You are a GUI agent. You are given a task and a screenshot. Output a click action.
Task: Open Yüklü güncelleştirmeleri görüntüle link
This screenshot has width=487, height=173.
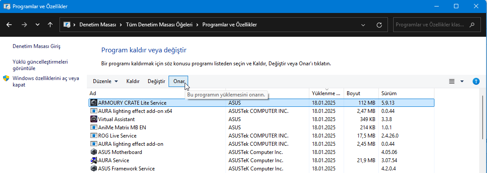pyautogui.click(x=40, y=65)
